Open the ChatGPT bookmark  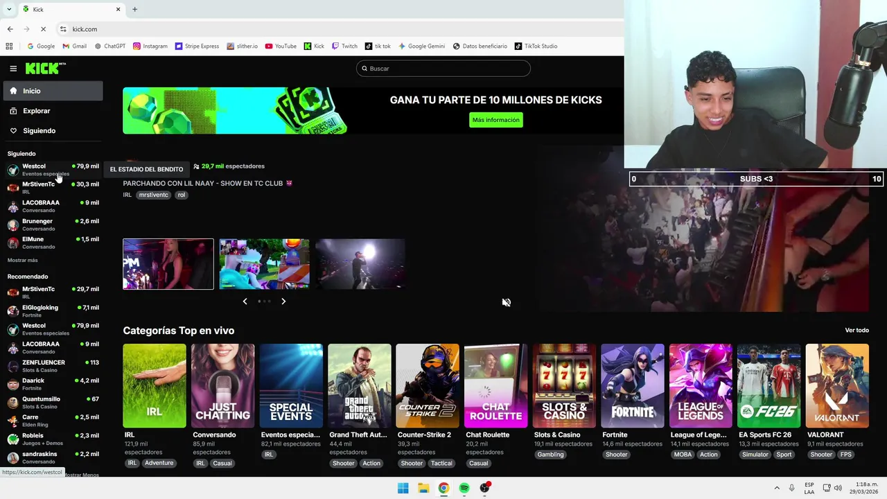(110, 46)
